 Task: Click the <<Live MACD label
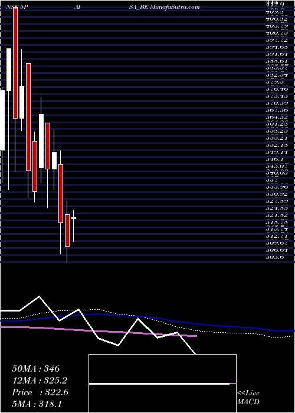coord(248,398)
